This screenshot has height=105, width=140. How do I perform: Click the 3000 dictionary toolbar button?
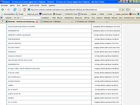click(54, 18)
